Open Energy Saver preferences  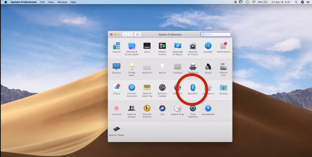click(132, 70)
